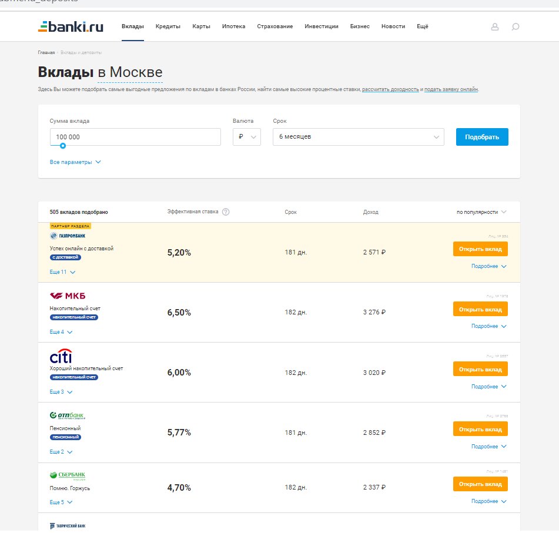
Task: Expand 'Еще 11' Газпромбанк offers
Action: click(x=62, y=272)
